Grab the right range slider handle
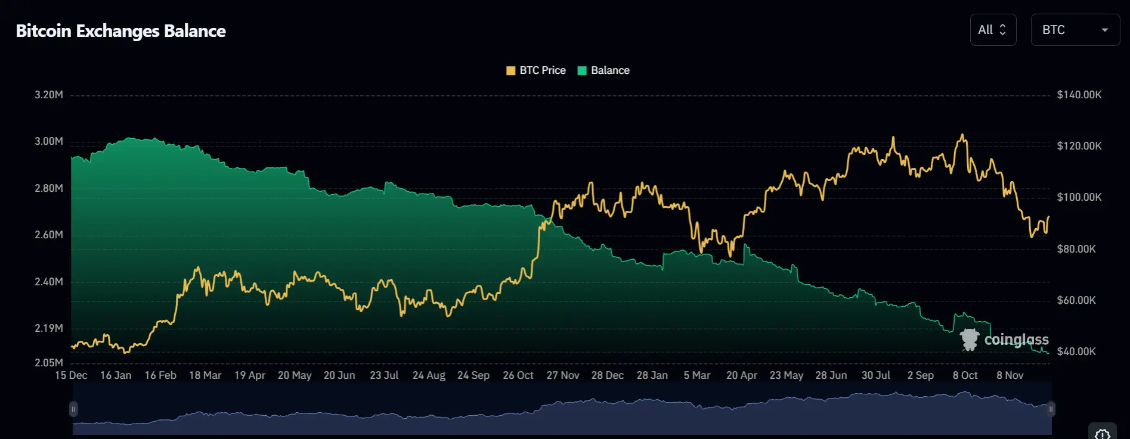Screen dimensions: 1130x439 [x=1051, y=409]
